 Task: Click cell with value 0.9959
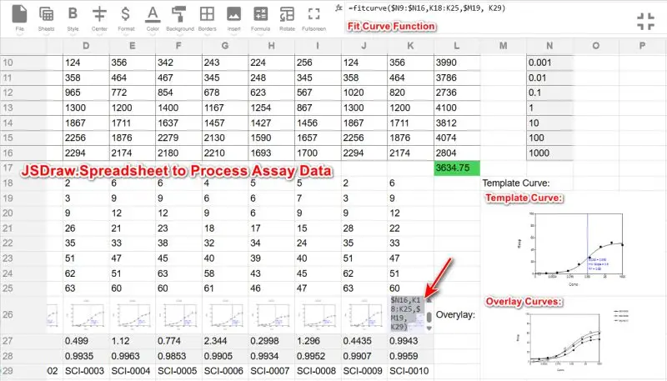point(410,356)
